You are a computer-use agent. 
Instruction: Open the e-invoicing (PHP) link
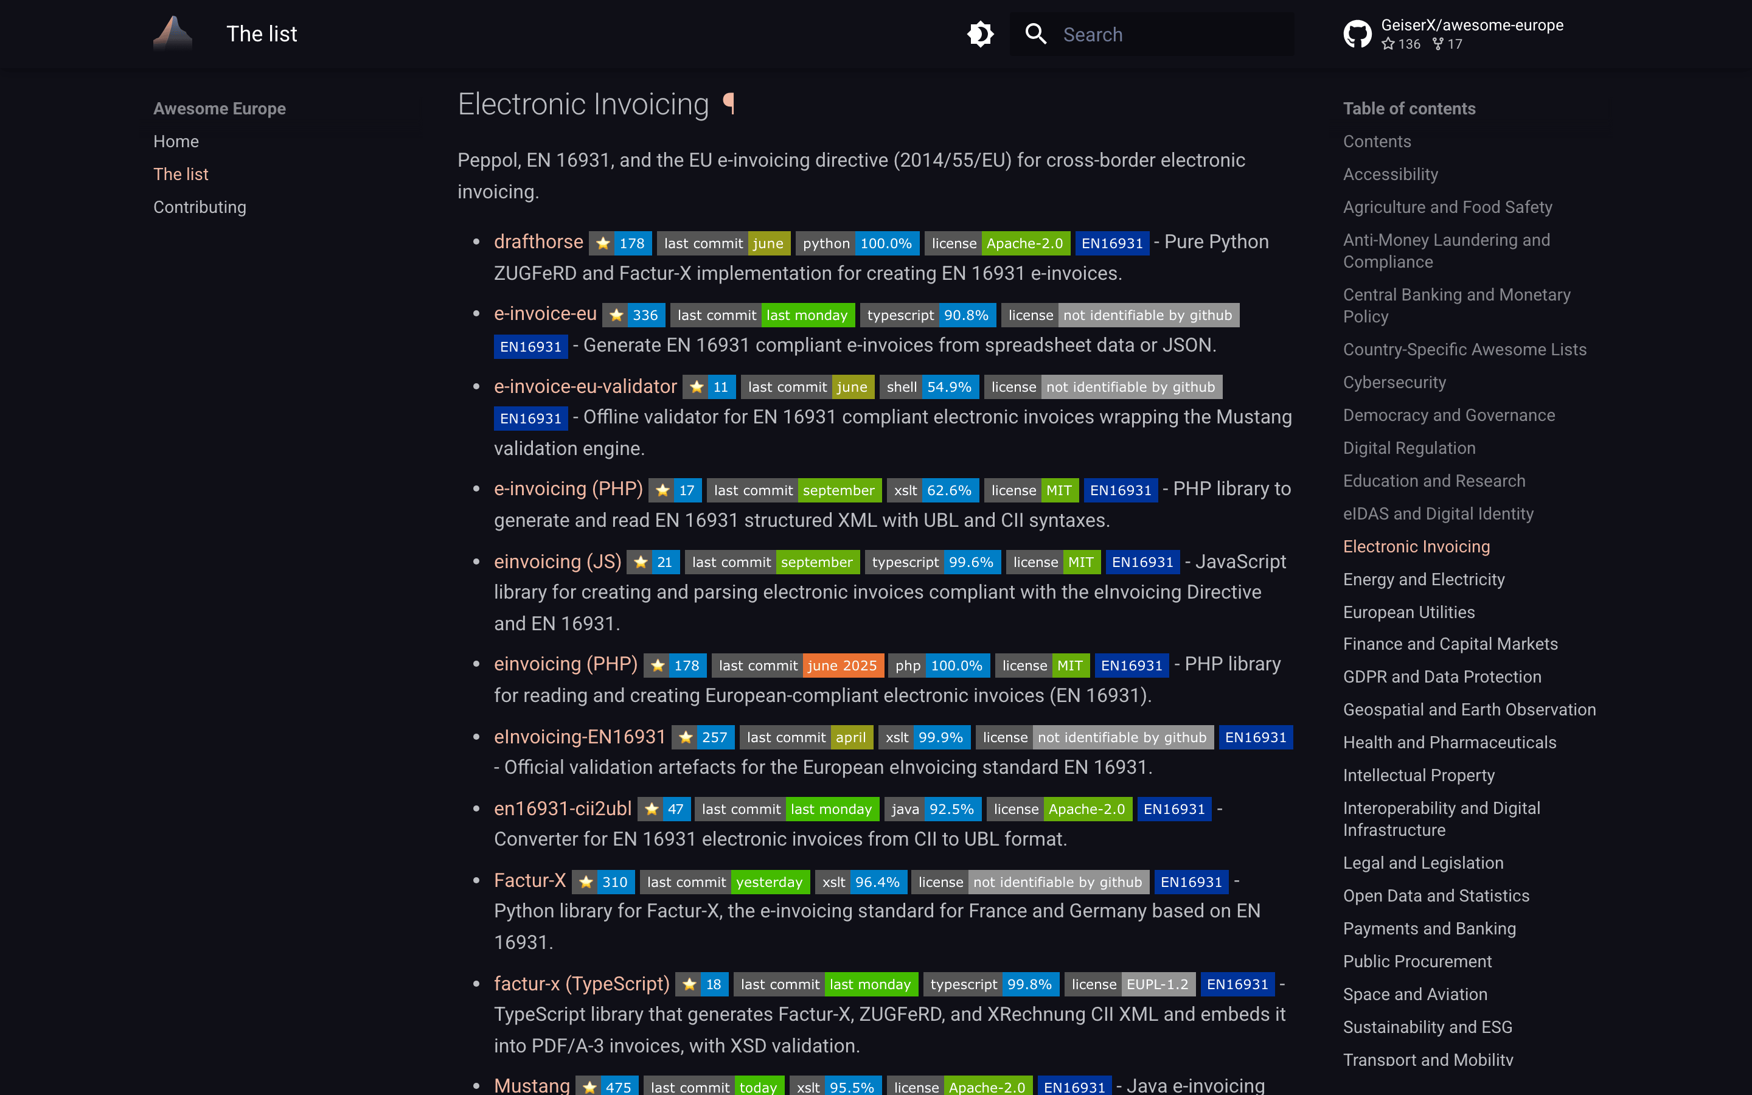click(x=568, y=489)
